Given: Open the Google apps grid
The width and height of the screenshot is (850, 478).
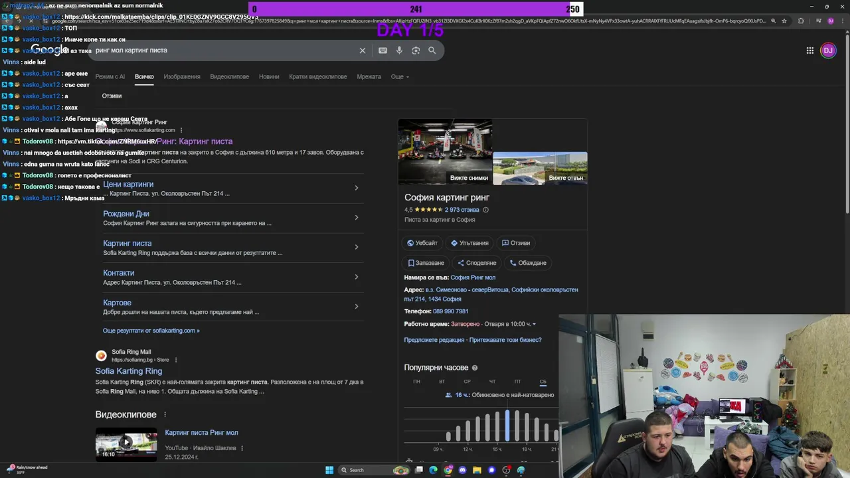Looking at the screenshot, I should coord(810,50).
